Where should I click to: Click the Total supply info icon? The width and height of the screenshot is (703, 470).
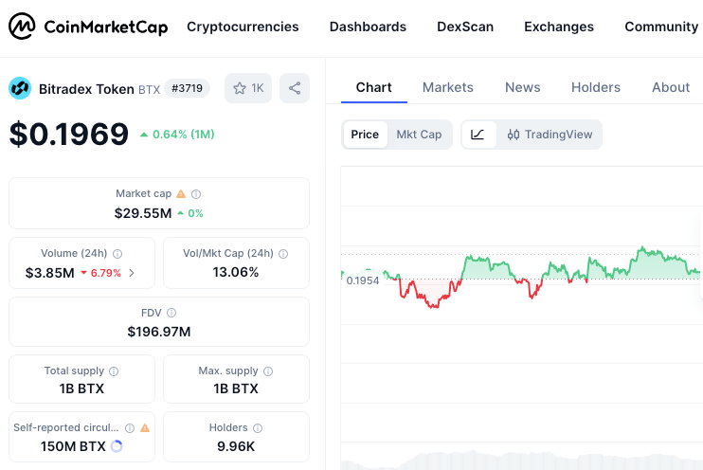pos(114,371)
